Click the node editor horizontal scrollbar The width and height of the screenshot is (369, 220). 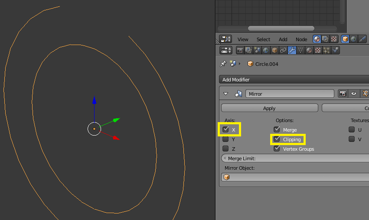point(281,29)
